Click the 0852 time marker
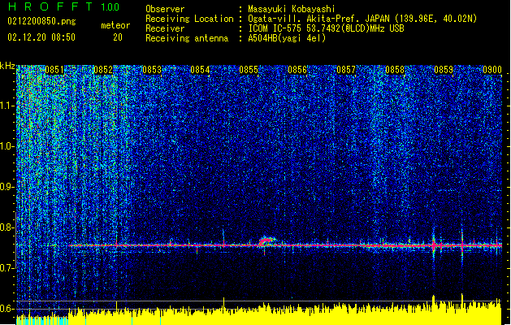Screen dimensions: 511x325 point(103,70)
